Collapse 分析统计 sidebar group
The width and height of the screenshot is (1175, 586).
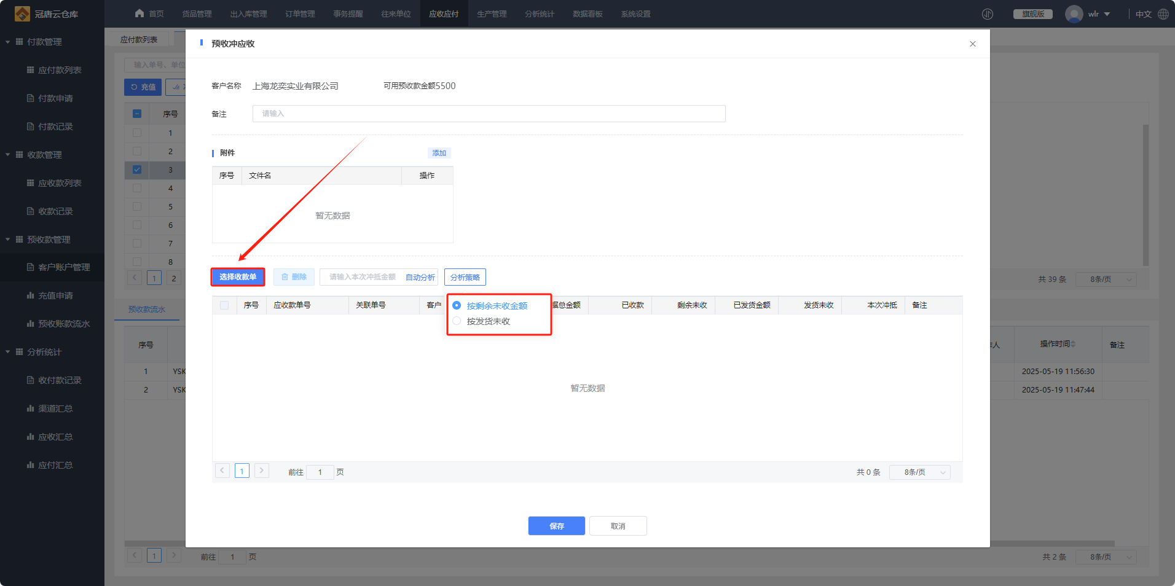coord(8,352)
